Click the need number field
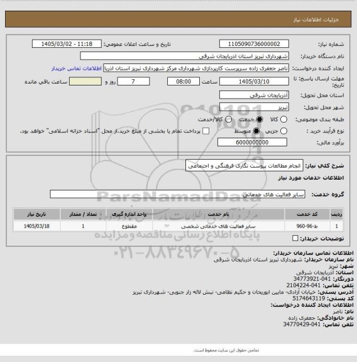 (x=254, y=44)
